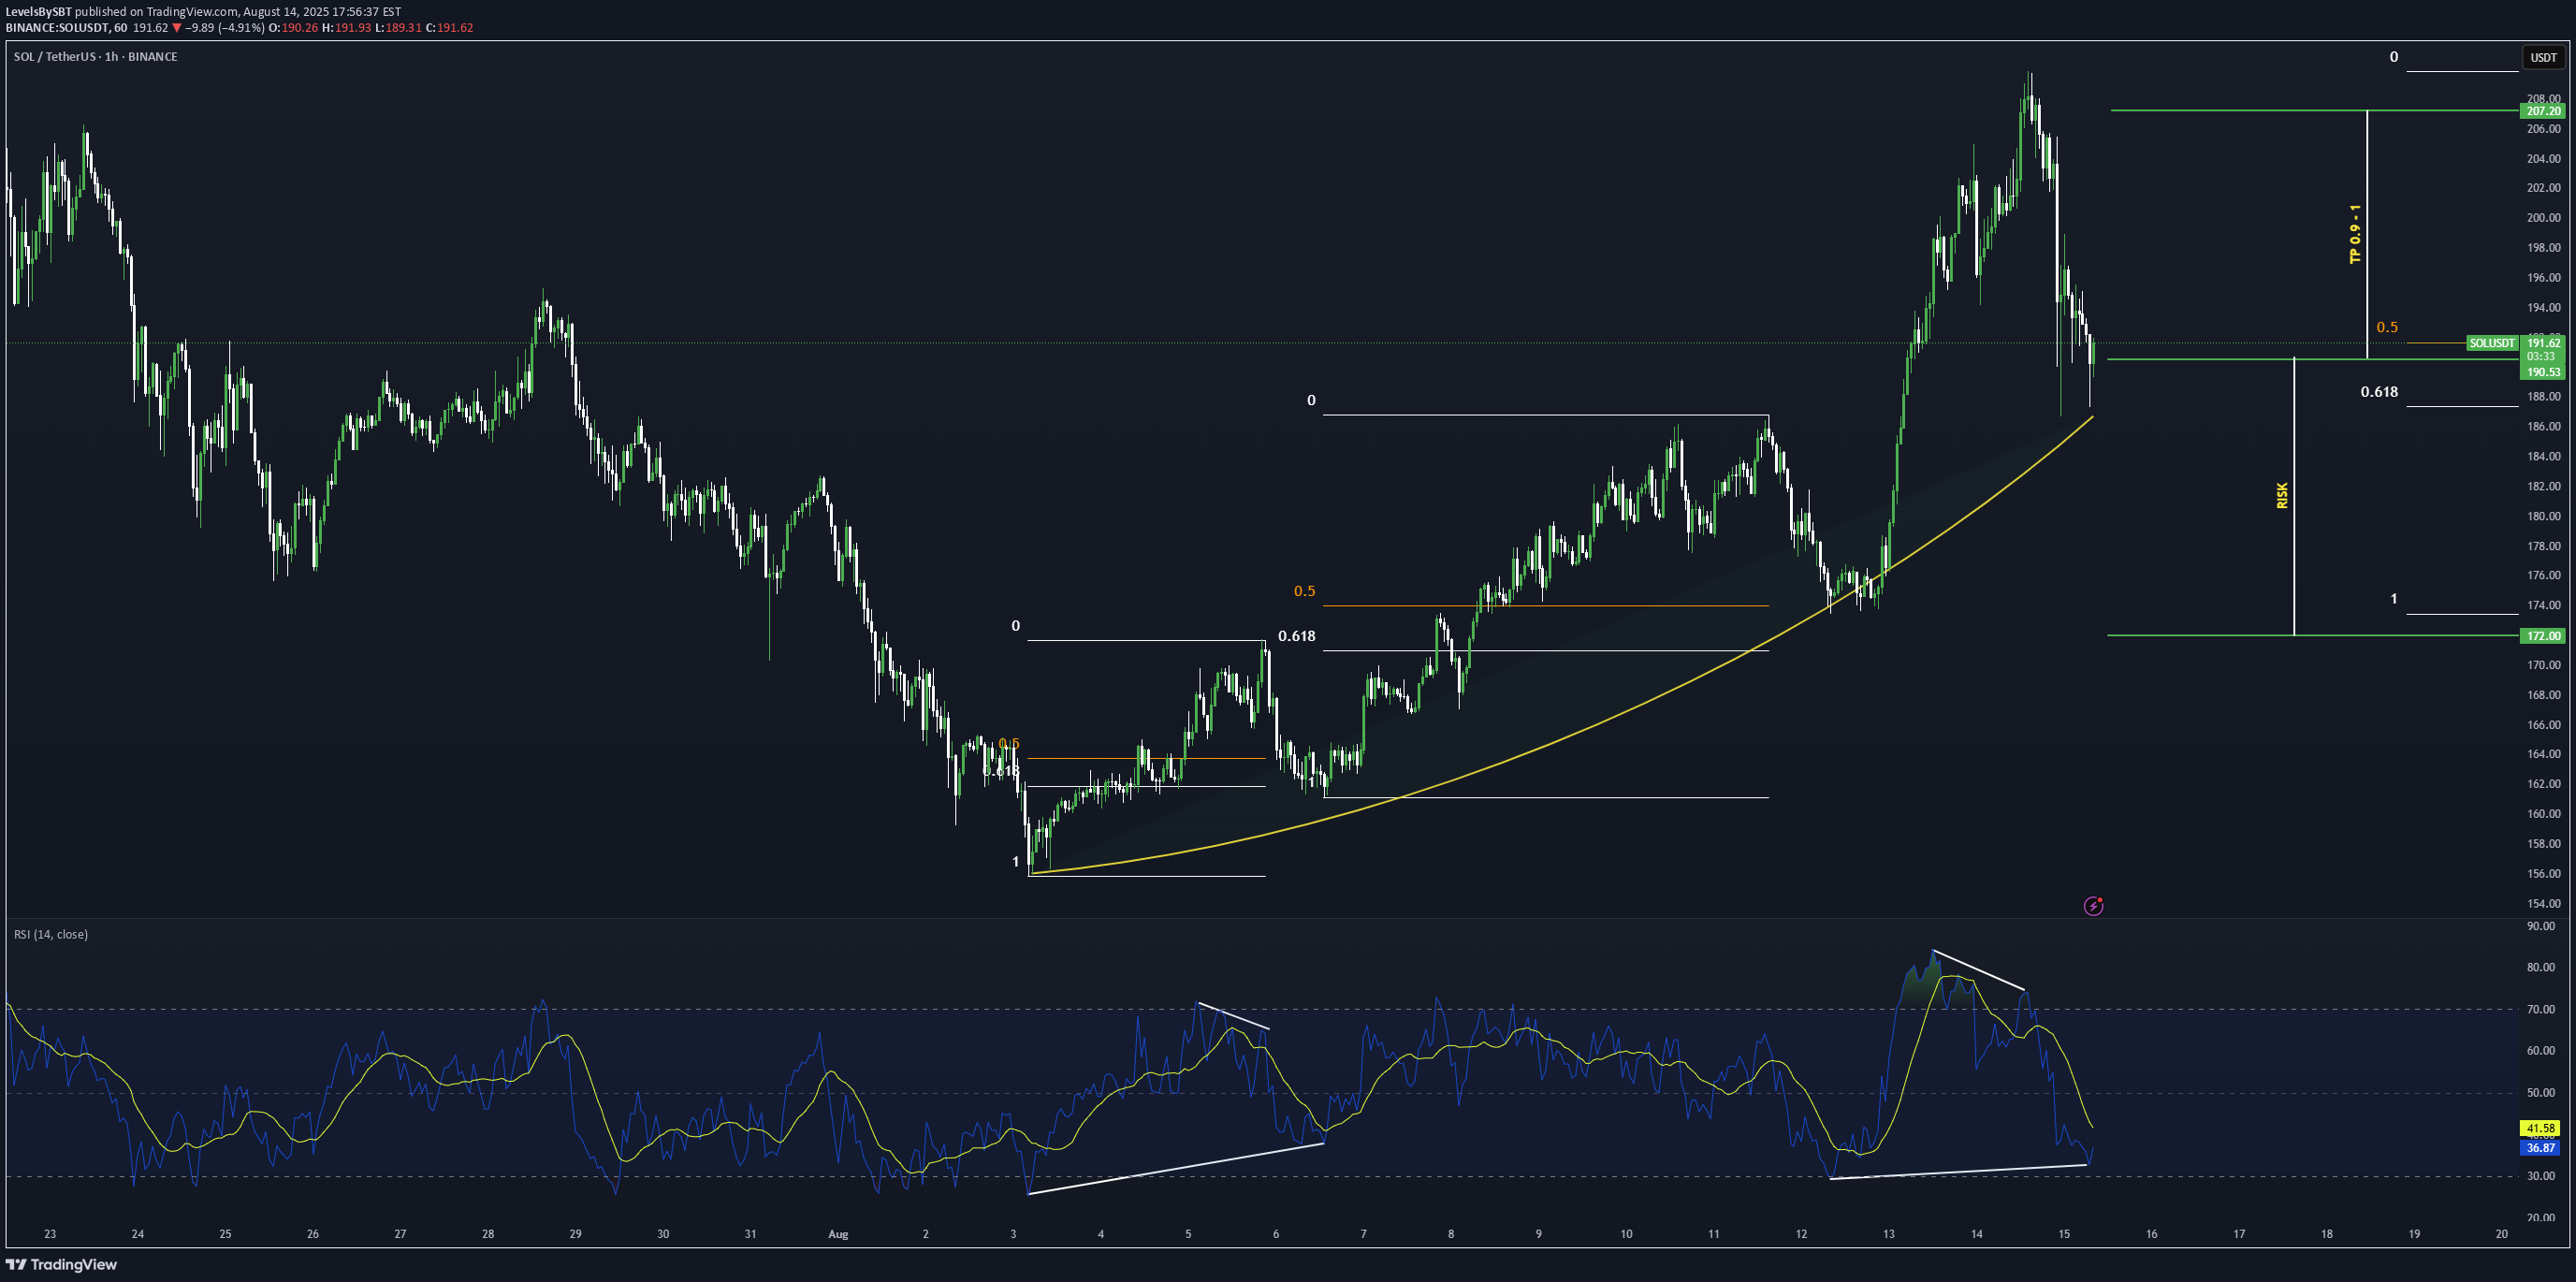Open the TradingView logo at bottom left
Image resolution: width=2576 pixels, height=1282 pixels.
pos(62,1264)
